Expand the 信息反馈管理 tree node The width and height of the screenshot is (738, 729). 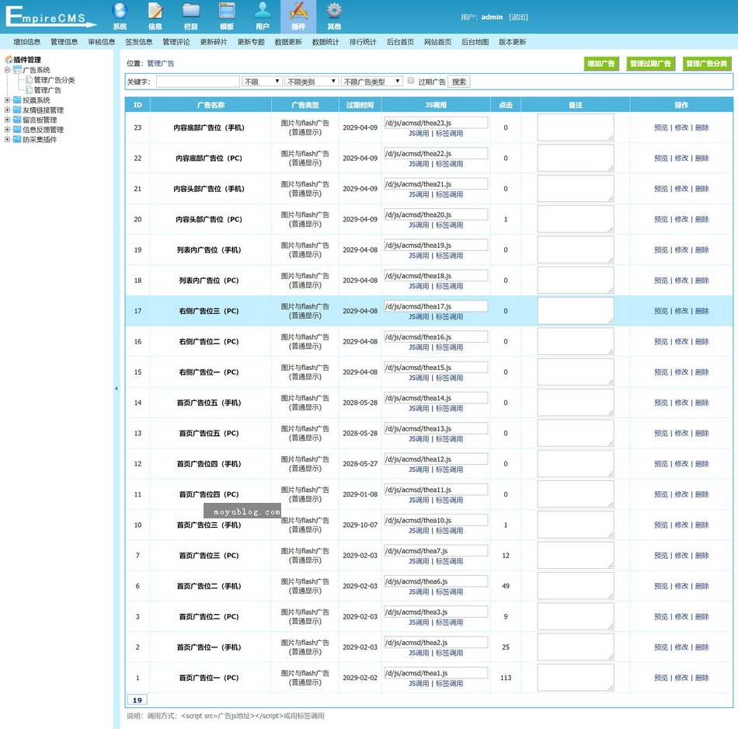[7, 130]
